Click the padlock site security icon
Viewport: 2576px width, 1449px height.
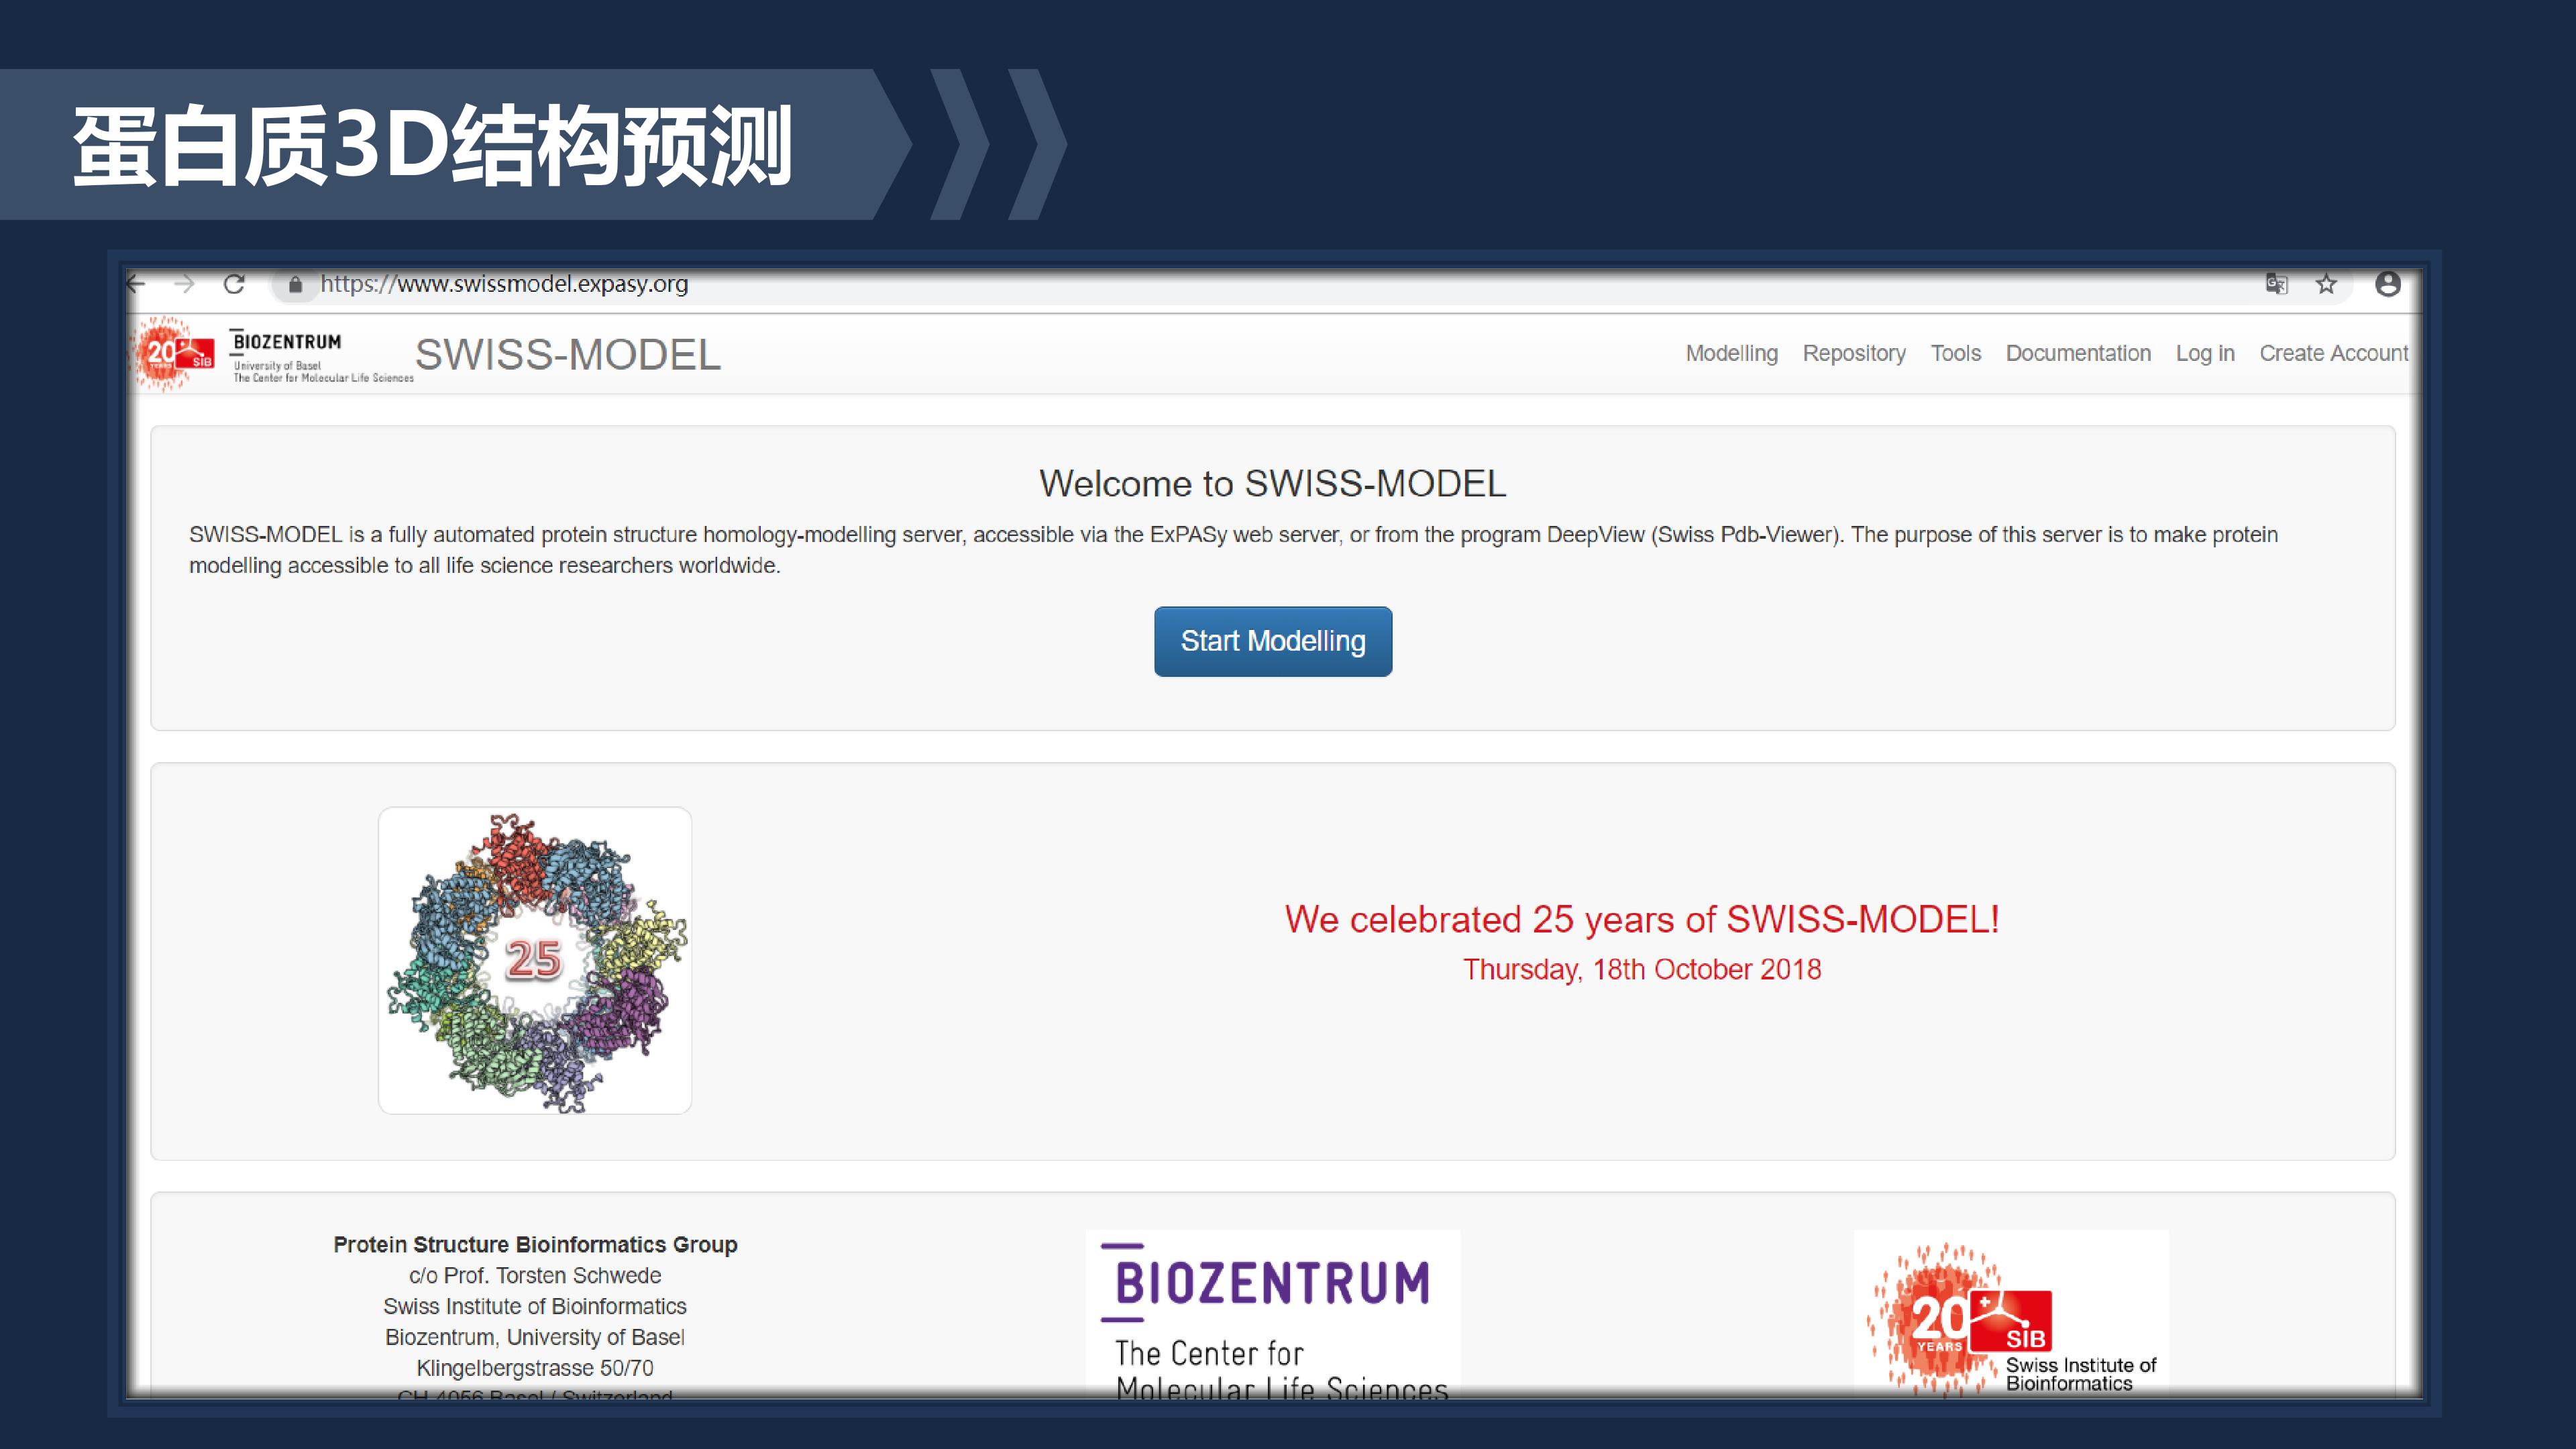pos(295,285)
